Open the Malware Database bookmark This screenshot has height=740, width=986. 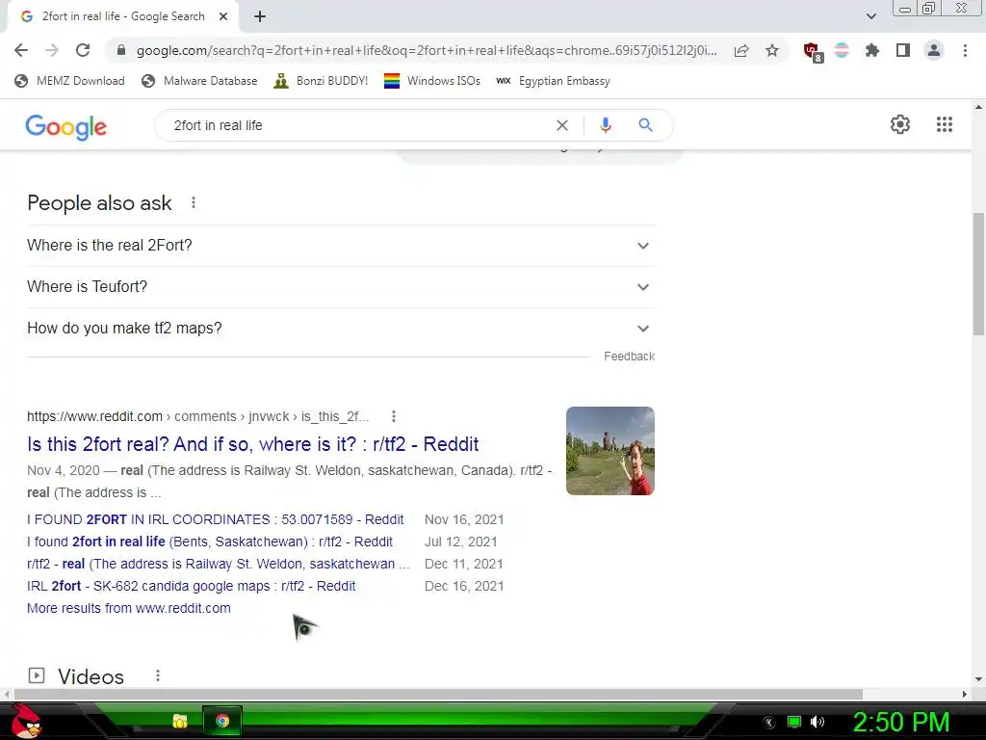point(200,81)
